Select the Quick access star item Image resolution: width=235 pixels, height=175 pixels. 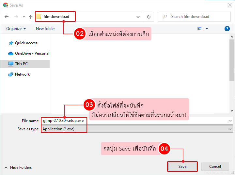pyautogui.click(x=25, y=43)
